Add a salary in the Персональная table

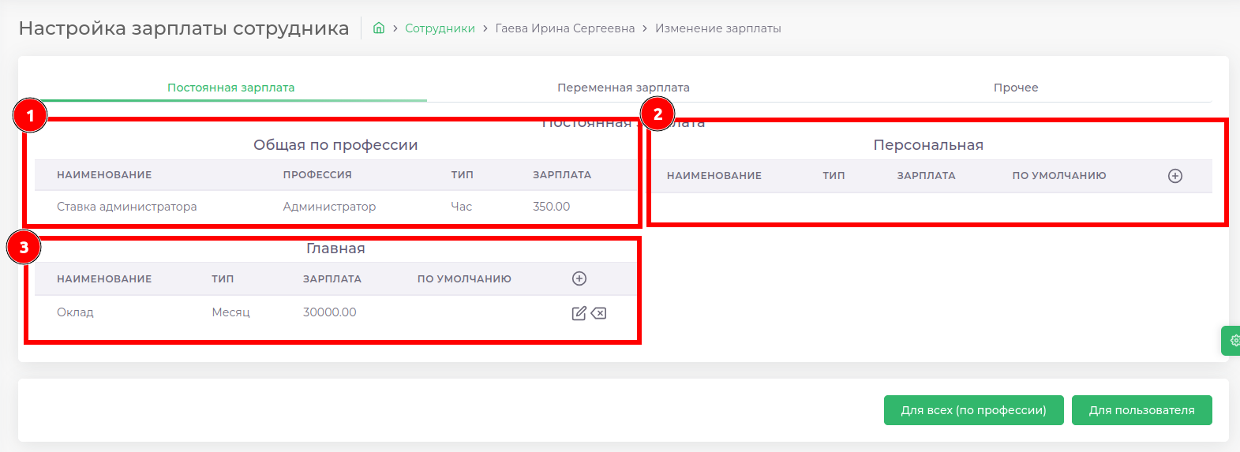pyautogui.click(x=1174, y=176)
